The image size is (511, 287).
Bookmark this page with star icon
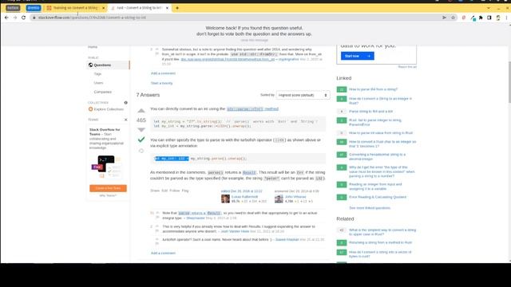click(453, 18)
